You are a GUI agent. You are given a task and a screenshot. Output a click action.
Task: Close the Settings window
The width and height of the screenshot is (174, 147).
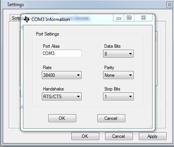pos(169,5)
